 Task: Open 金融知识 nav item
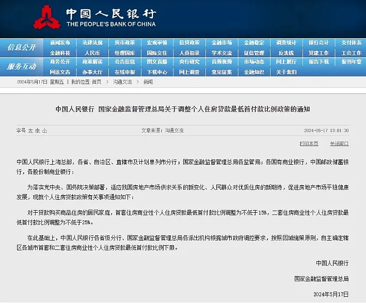point(254,72)
